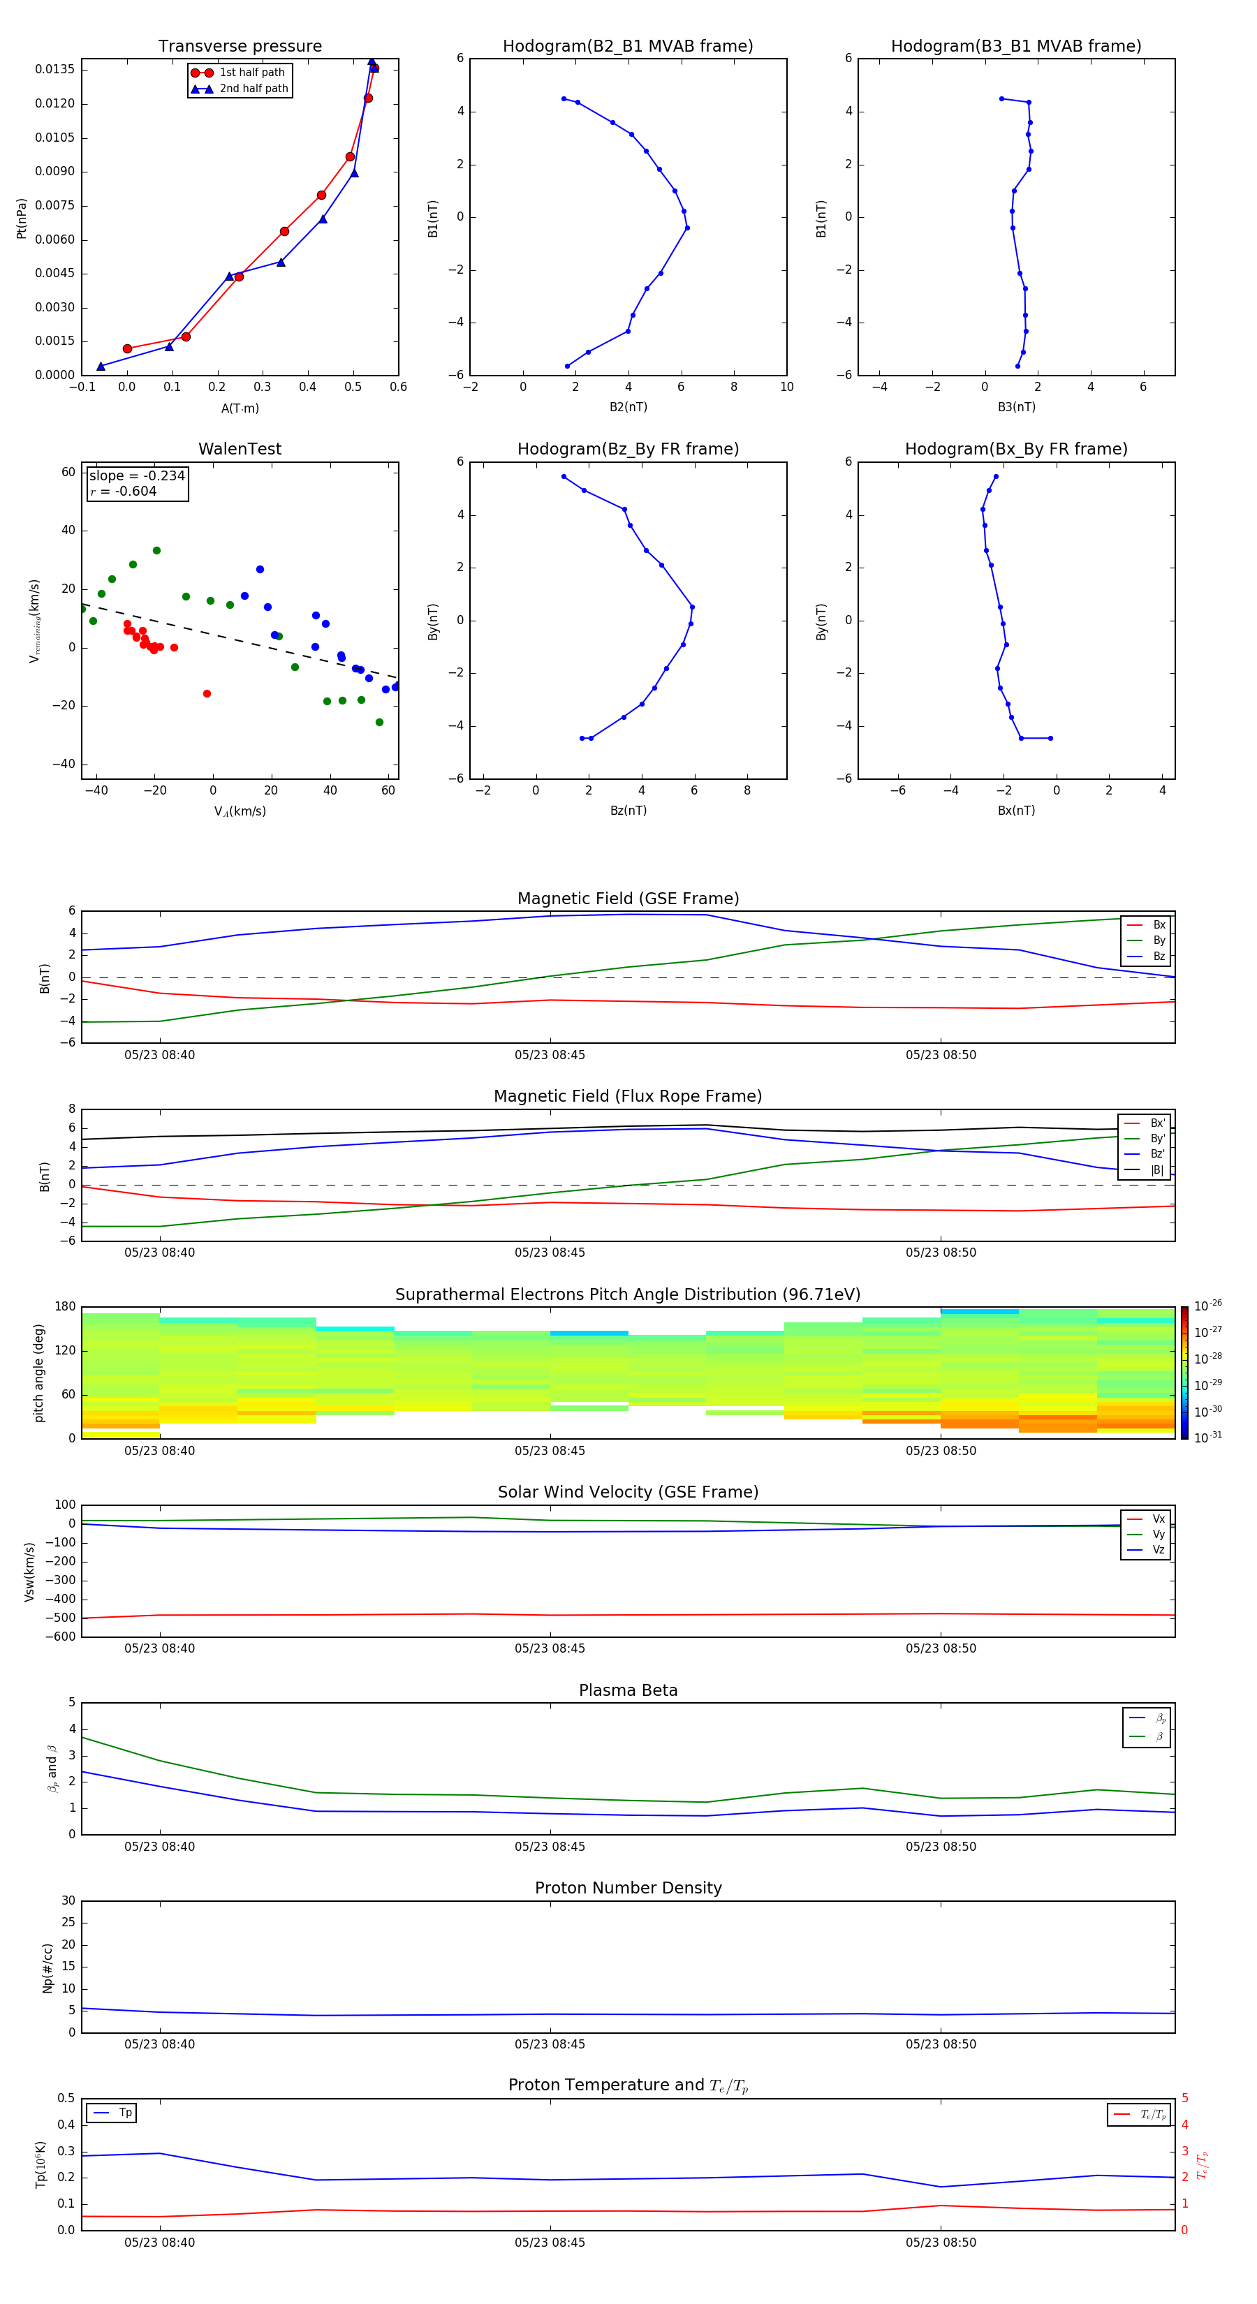Click the Te/Tp legend entry in temperature plot
The image size is (1257, 2304).
1140,2114
